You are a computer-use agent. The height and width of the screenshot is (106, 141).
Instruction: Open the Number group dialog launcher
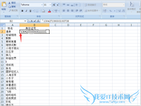[124, 16]
